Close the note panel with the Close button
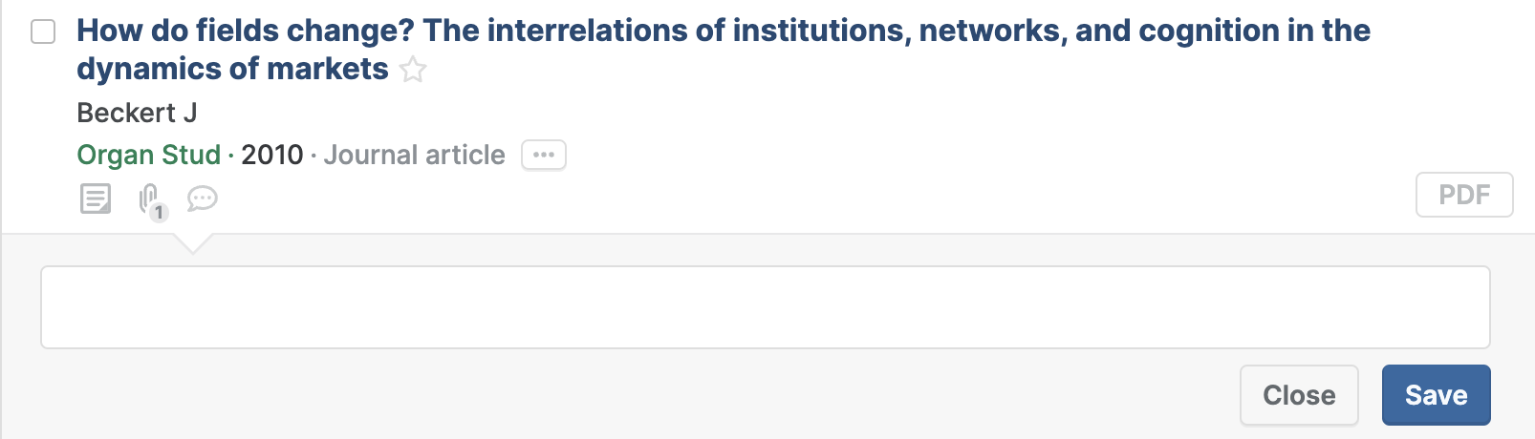 click(1299, 395)
